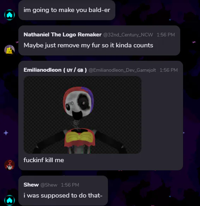Open the puppet character image attachment

coord(83,115)
